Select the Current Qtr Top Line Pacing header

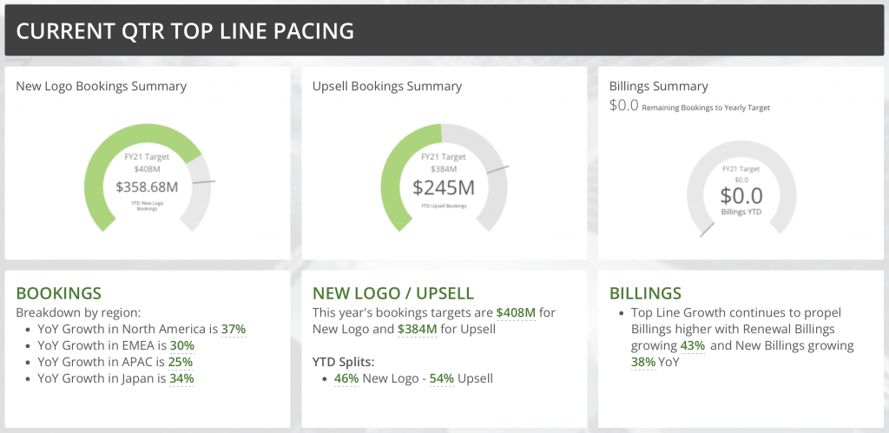[x=444, y=30]
